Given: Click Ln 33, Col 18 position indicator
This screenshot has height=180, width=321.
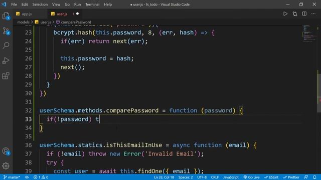Looking at the screenshot, I should tap(164, 177).
